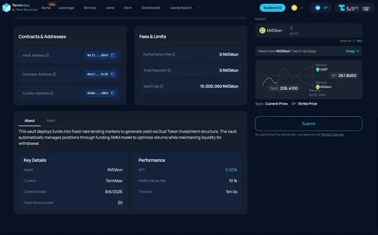Expand the network selector chevron

tap(302, 8)
